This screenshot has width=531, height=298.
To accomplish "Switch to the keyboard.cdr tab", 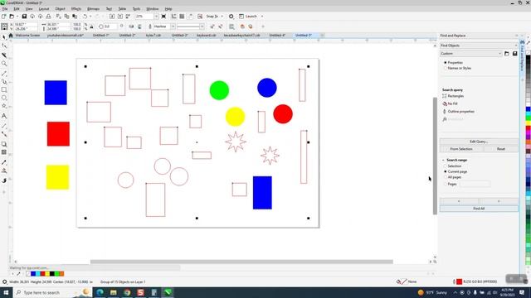I will (207, 35).
